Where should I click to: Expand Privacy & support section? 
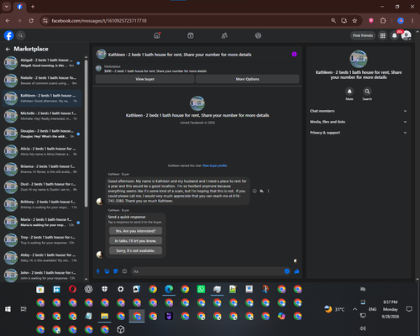click(x=359, y=133)
